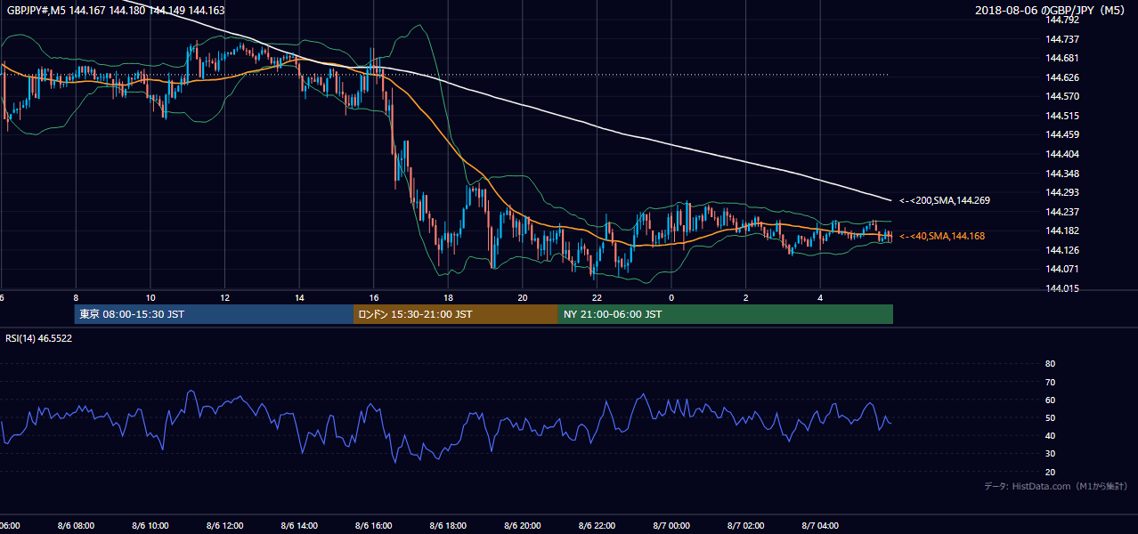Click bottom time axis label 8/6 14:00

[x=299, y=526]
